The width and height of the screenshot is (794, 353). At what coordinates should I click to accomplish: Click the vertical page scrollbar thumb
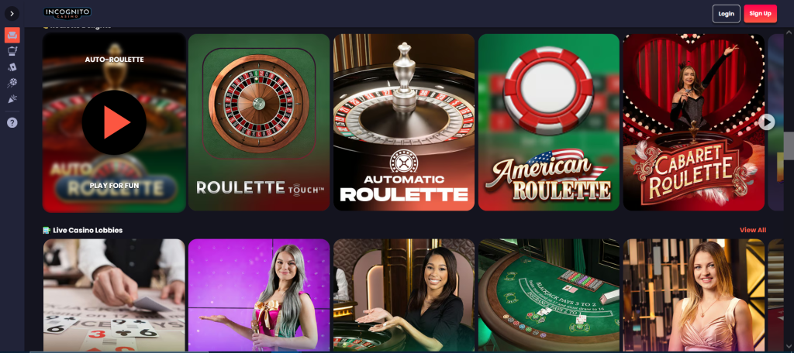coord(789,146)
